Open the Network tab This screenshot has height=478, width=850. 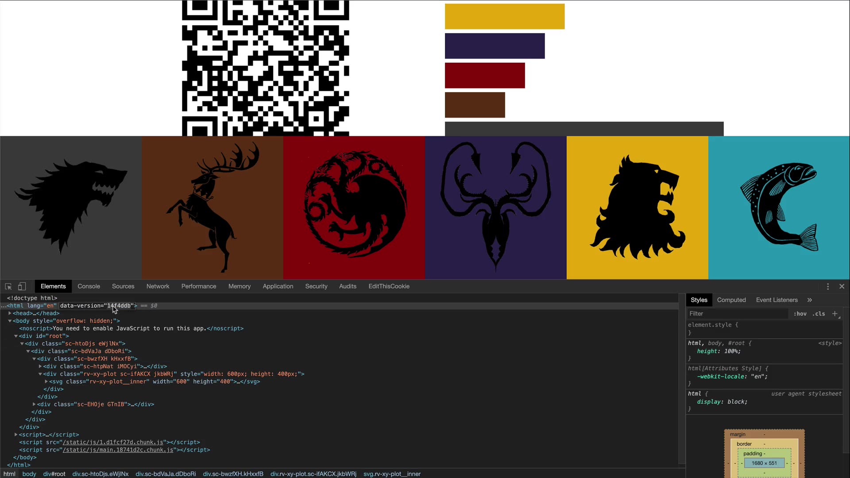tap(158, 286)
